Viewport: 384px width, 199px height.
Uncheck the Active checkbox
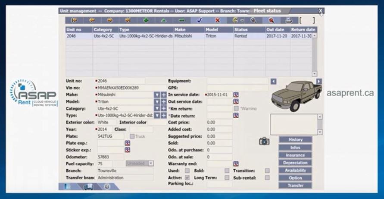(187, 177)
